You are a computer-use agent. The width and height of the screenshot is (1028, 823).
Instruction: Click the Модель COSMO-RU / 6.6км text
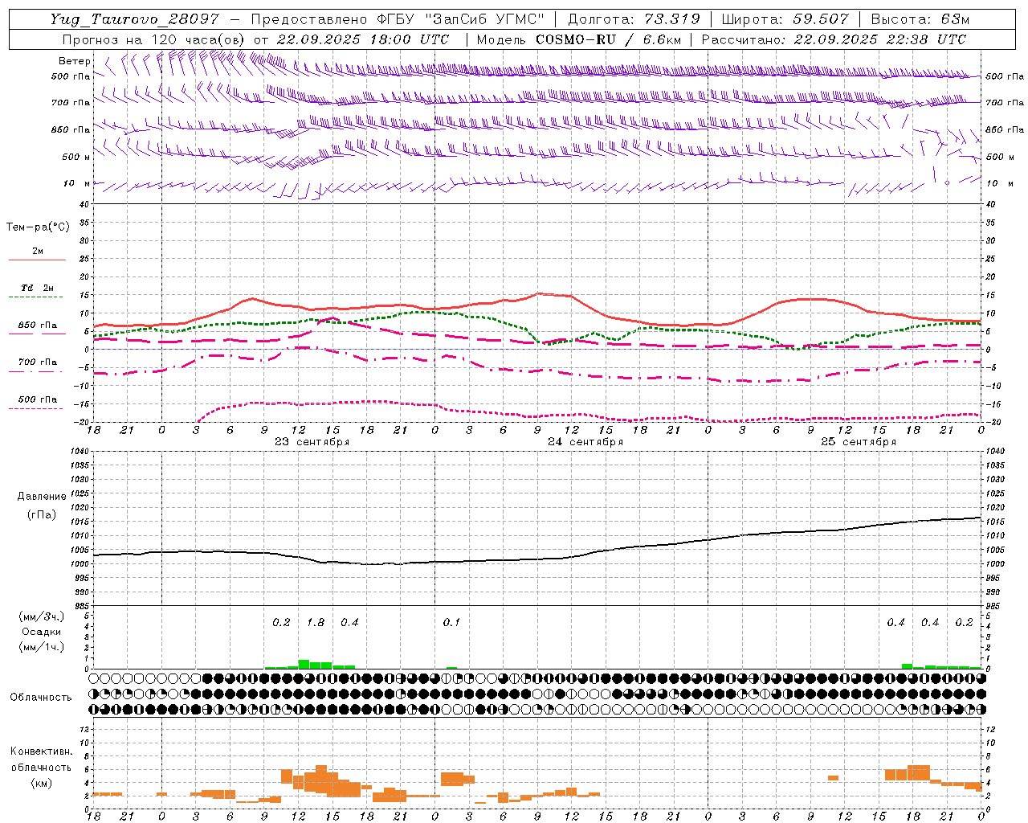[578, 39]
